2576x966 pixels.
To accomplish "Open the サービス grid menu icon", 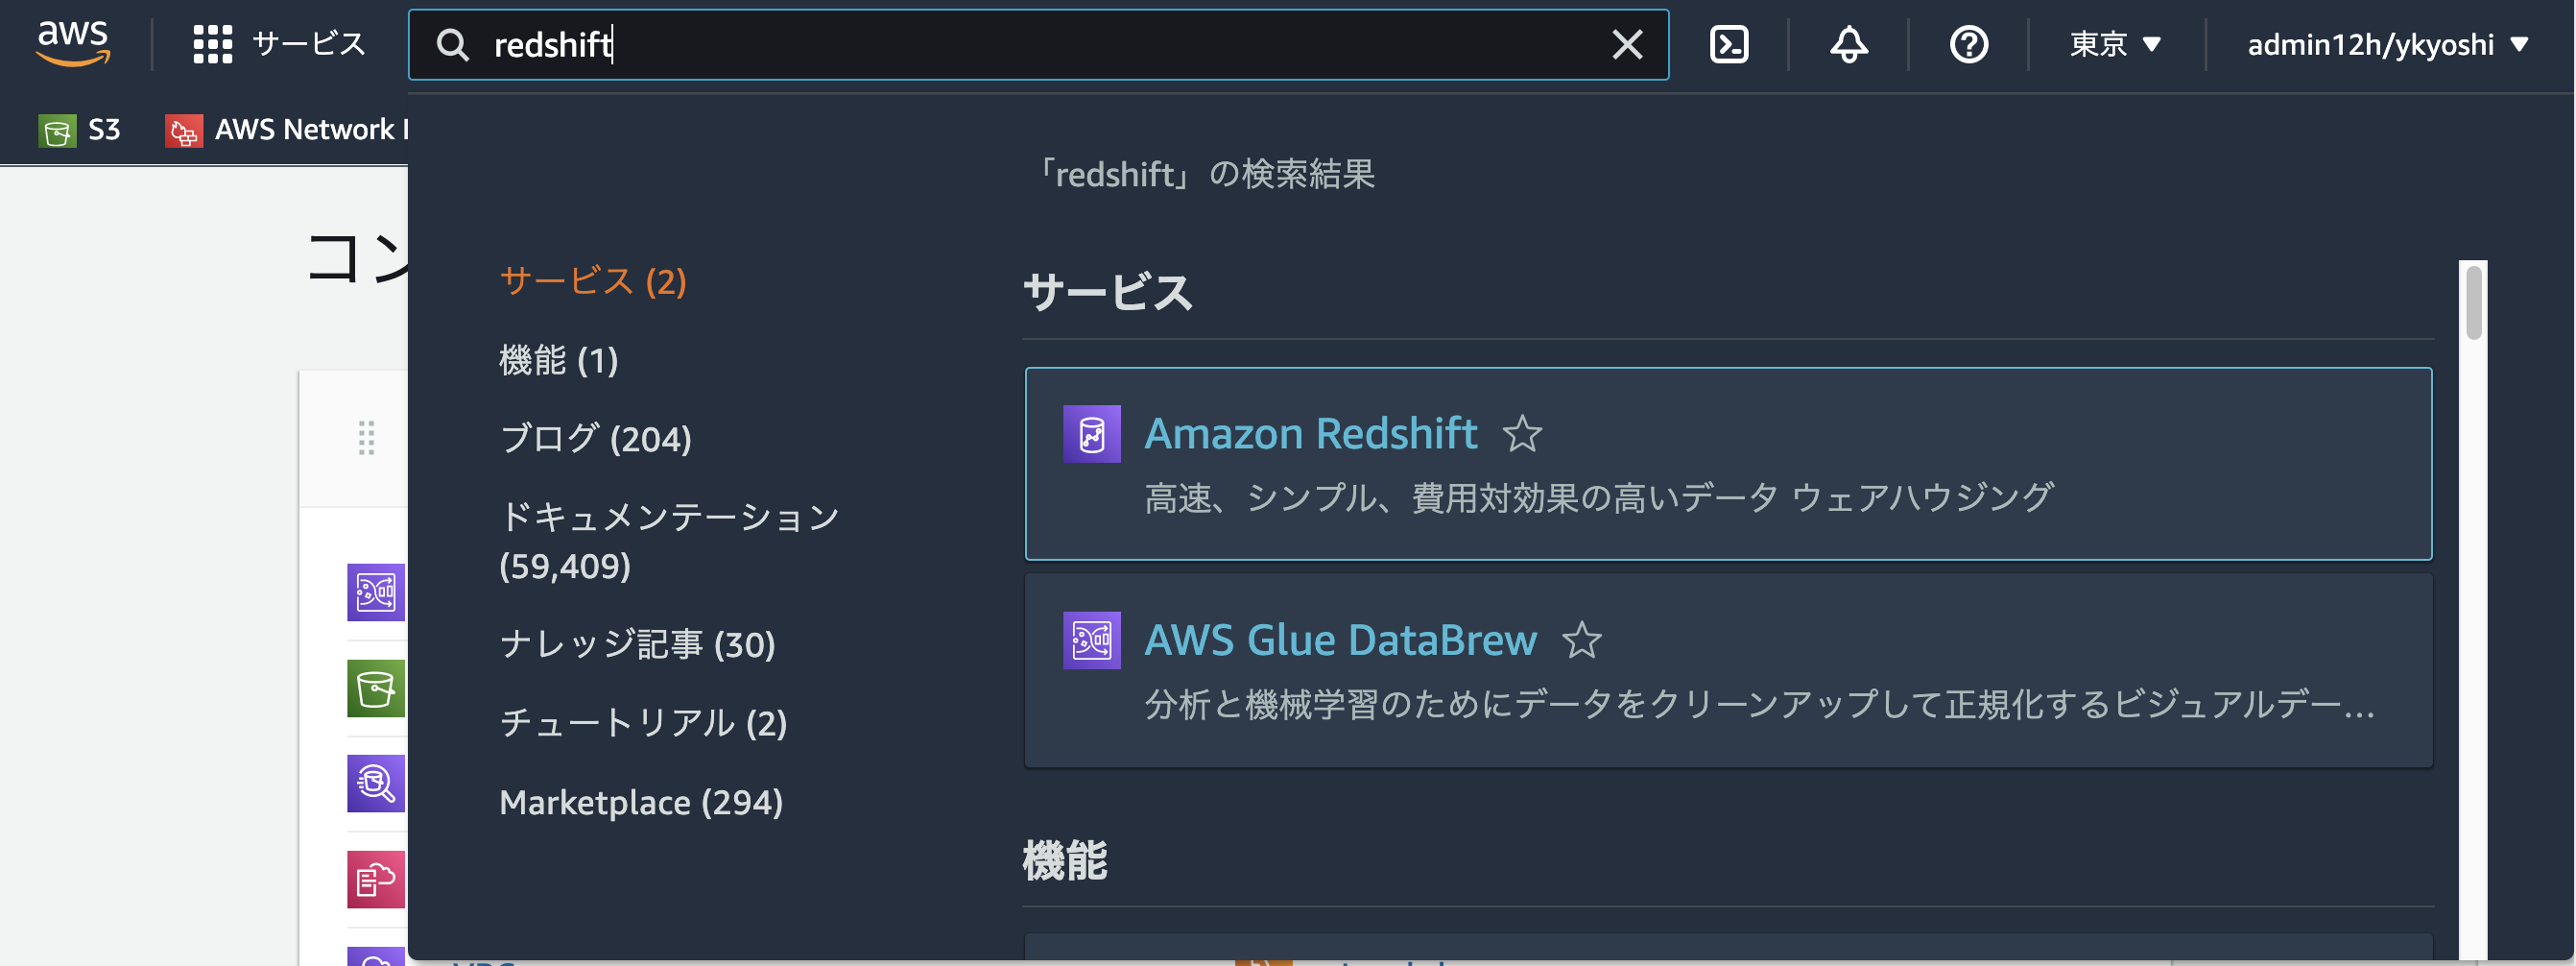I will [x=212, y=44].
